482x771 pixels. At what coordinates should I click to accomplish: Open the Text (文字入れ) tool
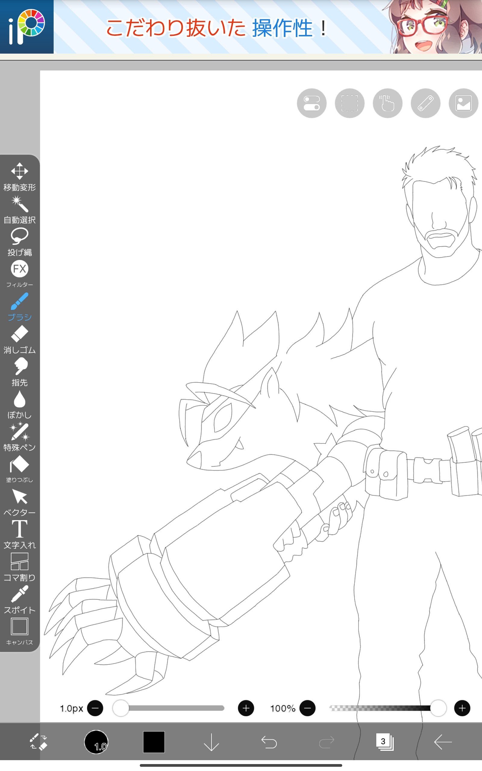pos(20,534)
